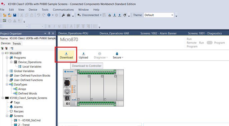The height and width of the screenshot is (126, 229).
Task: Open the 1 - K5100_StsCmd screen item
Action: click(29, 120)
